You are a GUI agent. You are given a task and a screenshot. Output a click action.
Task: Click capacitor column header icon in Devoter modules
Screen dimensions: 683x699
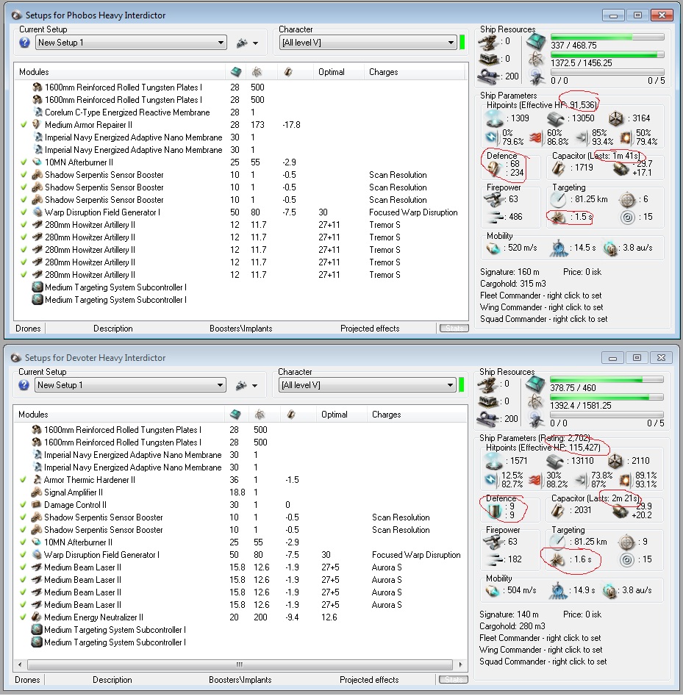point(290,414)
